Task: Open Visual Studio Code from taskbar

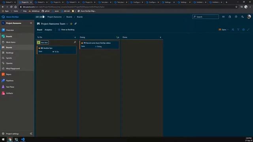Action: point(23,139)
